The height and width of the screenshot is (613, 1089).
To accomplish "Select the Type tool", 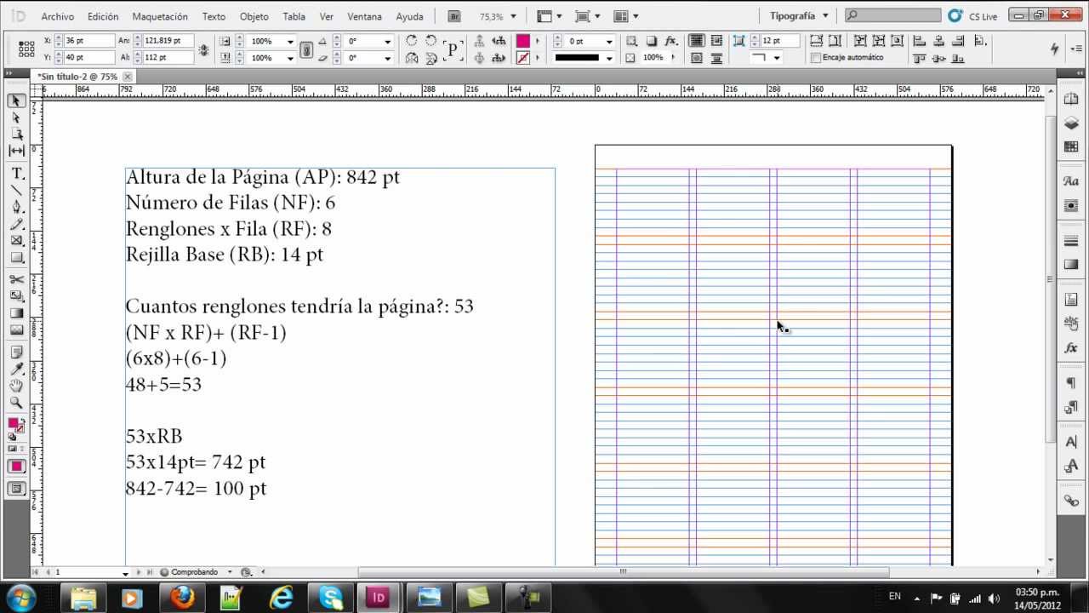I will click(x=16, y=173).
